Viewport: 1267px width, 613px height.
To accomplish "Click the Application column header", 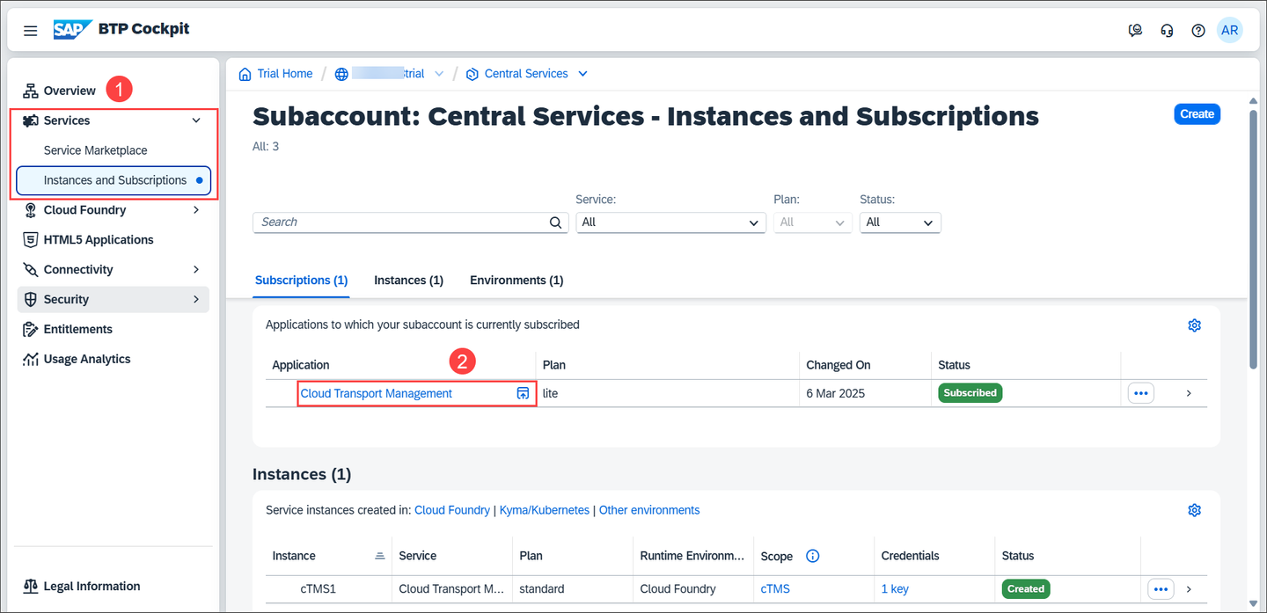I will (301, 365).
